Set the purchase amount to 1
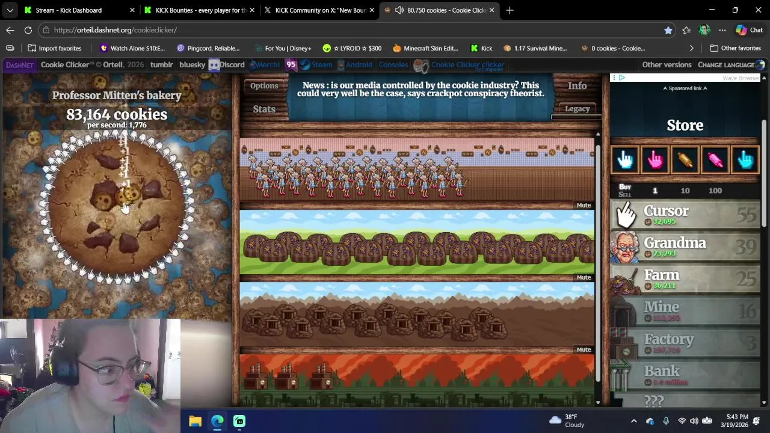The height and width of the screenshot is (433, 770). pos(655,191)
